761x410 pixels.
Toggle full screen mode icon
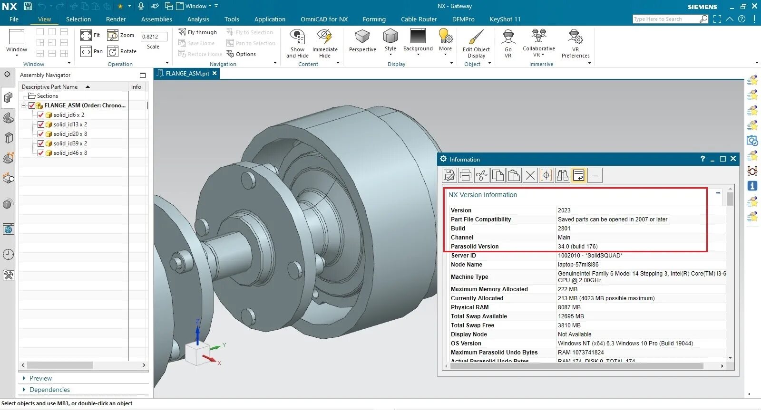(717, 19)
